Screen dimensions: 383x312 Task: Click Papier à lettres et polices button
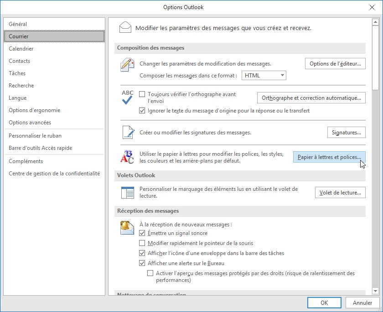tap(329, 157)
